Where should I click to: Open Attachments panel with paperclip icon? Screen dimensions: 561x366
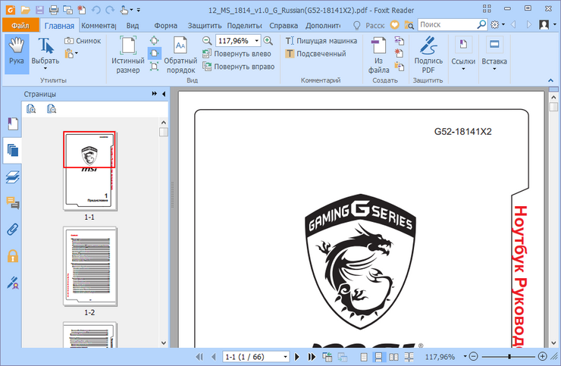coord(13,230)
